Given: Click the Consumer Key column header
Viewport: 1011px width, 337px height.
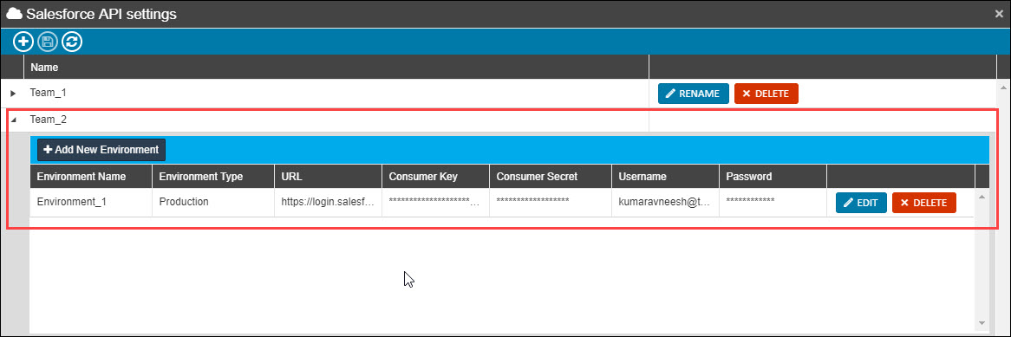Looking at the screenshot, I should point(436,176).
